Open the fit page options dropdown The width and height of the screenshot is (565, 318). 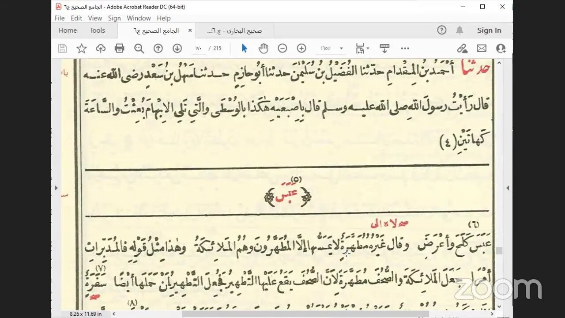coord(362,49)
